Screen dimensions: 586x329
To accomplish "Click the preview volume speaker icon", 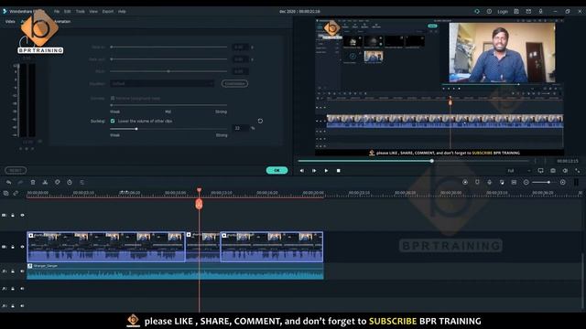I will (x=565, y=171).
